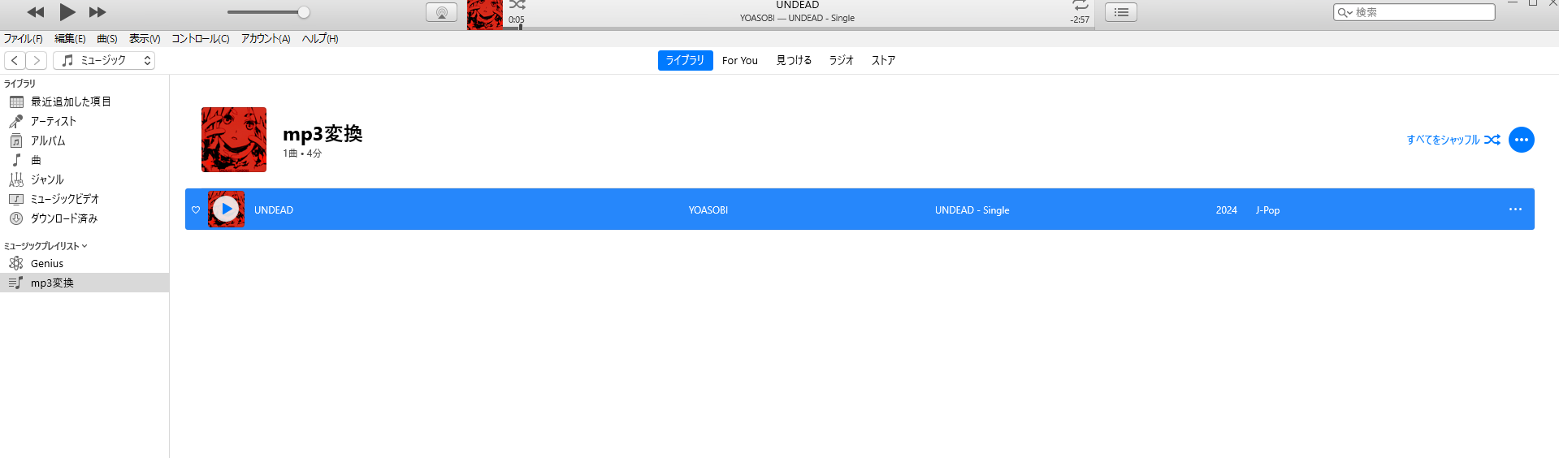Open the Up Next list button
The image size is (1559, 458).
(1121, 12)
